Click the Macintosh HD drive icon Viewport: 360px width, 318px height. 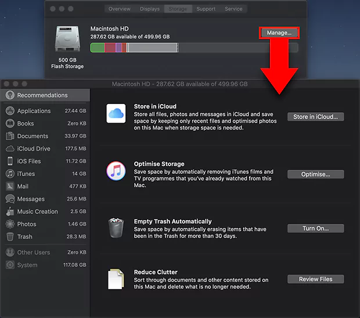(67, 39)
